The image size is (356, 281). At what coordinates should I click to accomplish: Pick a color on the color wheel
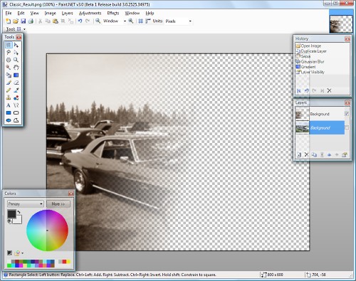pyautogui.click(x=47, y=230)
